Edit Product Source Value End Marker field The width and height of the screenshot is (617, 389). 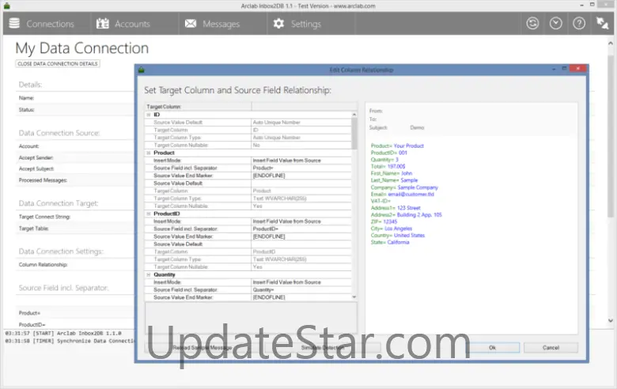[x=301, y=176]
